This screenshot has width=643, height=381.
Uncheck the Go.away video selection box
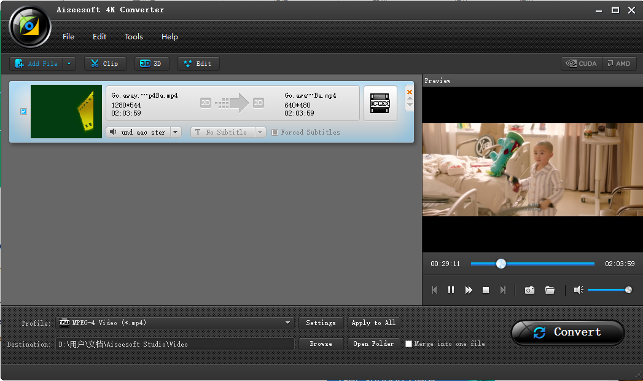tap(23, 111)
